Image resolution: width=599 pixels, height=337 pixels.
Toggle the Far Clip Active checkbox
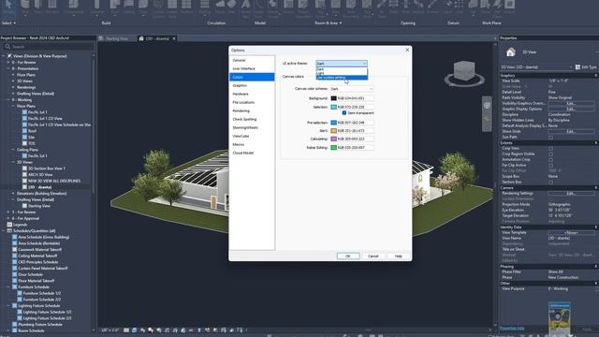pyautogui.click(x=550, y=165)
